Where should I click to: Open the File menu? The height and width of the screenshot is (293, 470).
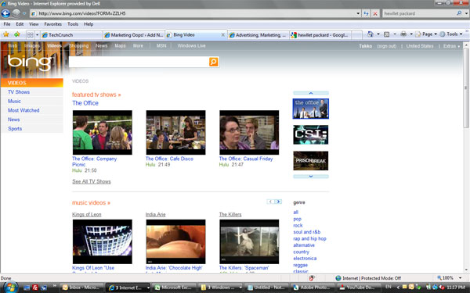6,24
